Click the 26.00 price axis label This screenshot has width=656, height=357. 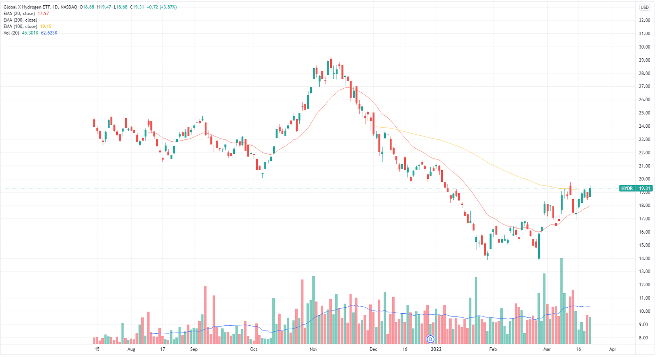pos(644,100)
